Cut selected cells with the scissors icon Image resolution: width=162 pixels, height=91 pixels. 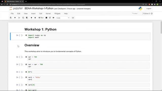tap(19, 18)
